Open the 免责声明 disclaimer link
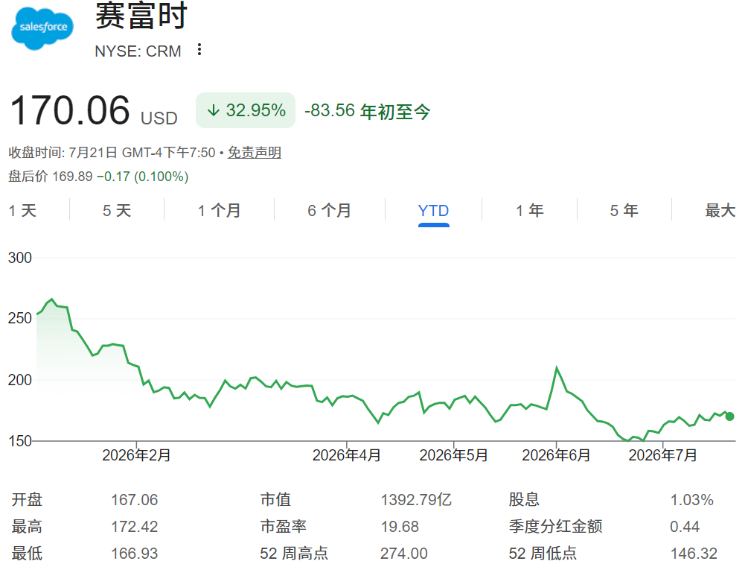748x567 pixels. pyautogui.click(x=255, y=153)
